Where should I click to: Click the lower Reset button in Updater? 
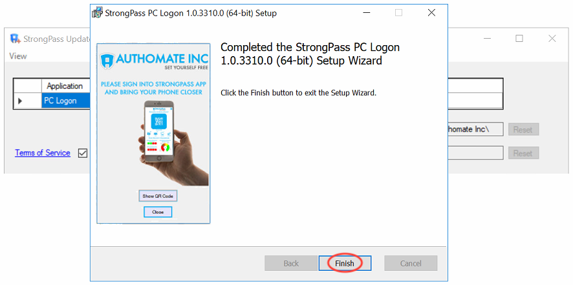click(x=523, y=153)
